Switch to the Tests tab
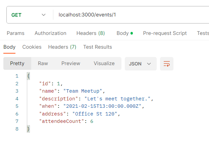 [x=203, y=33]
